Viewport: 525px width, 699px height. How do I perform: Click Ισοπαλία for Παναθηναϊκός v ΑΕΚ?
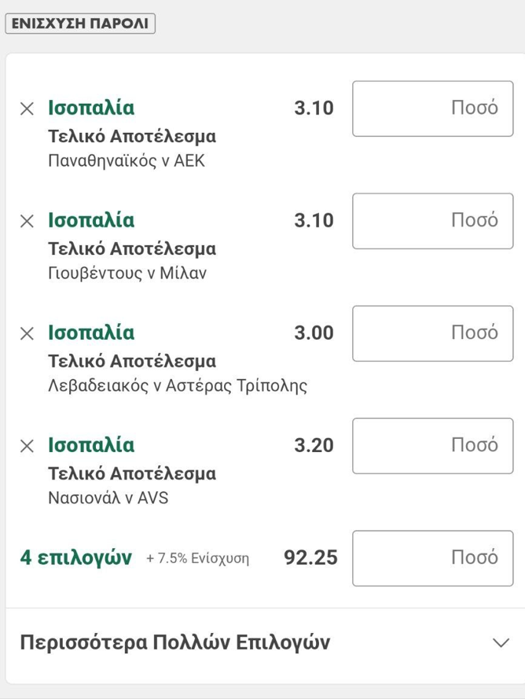point(91,108)
